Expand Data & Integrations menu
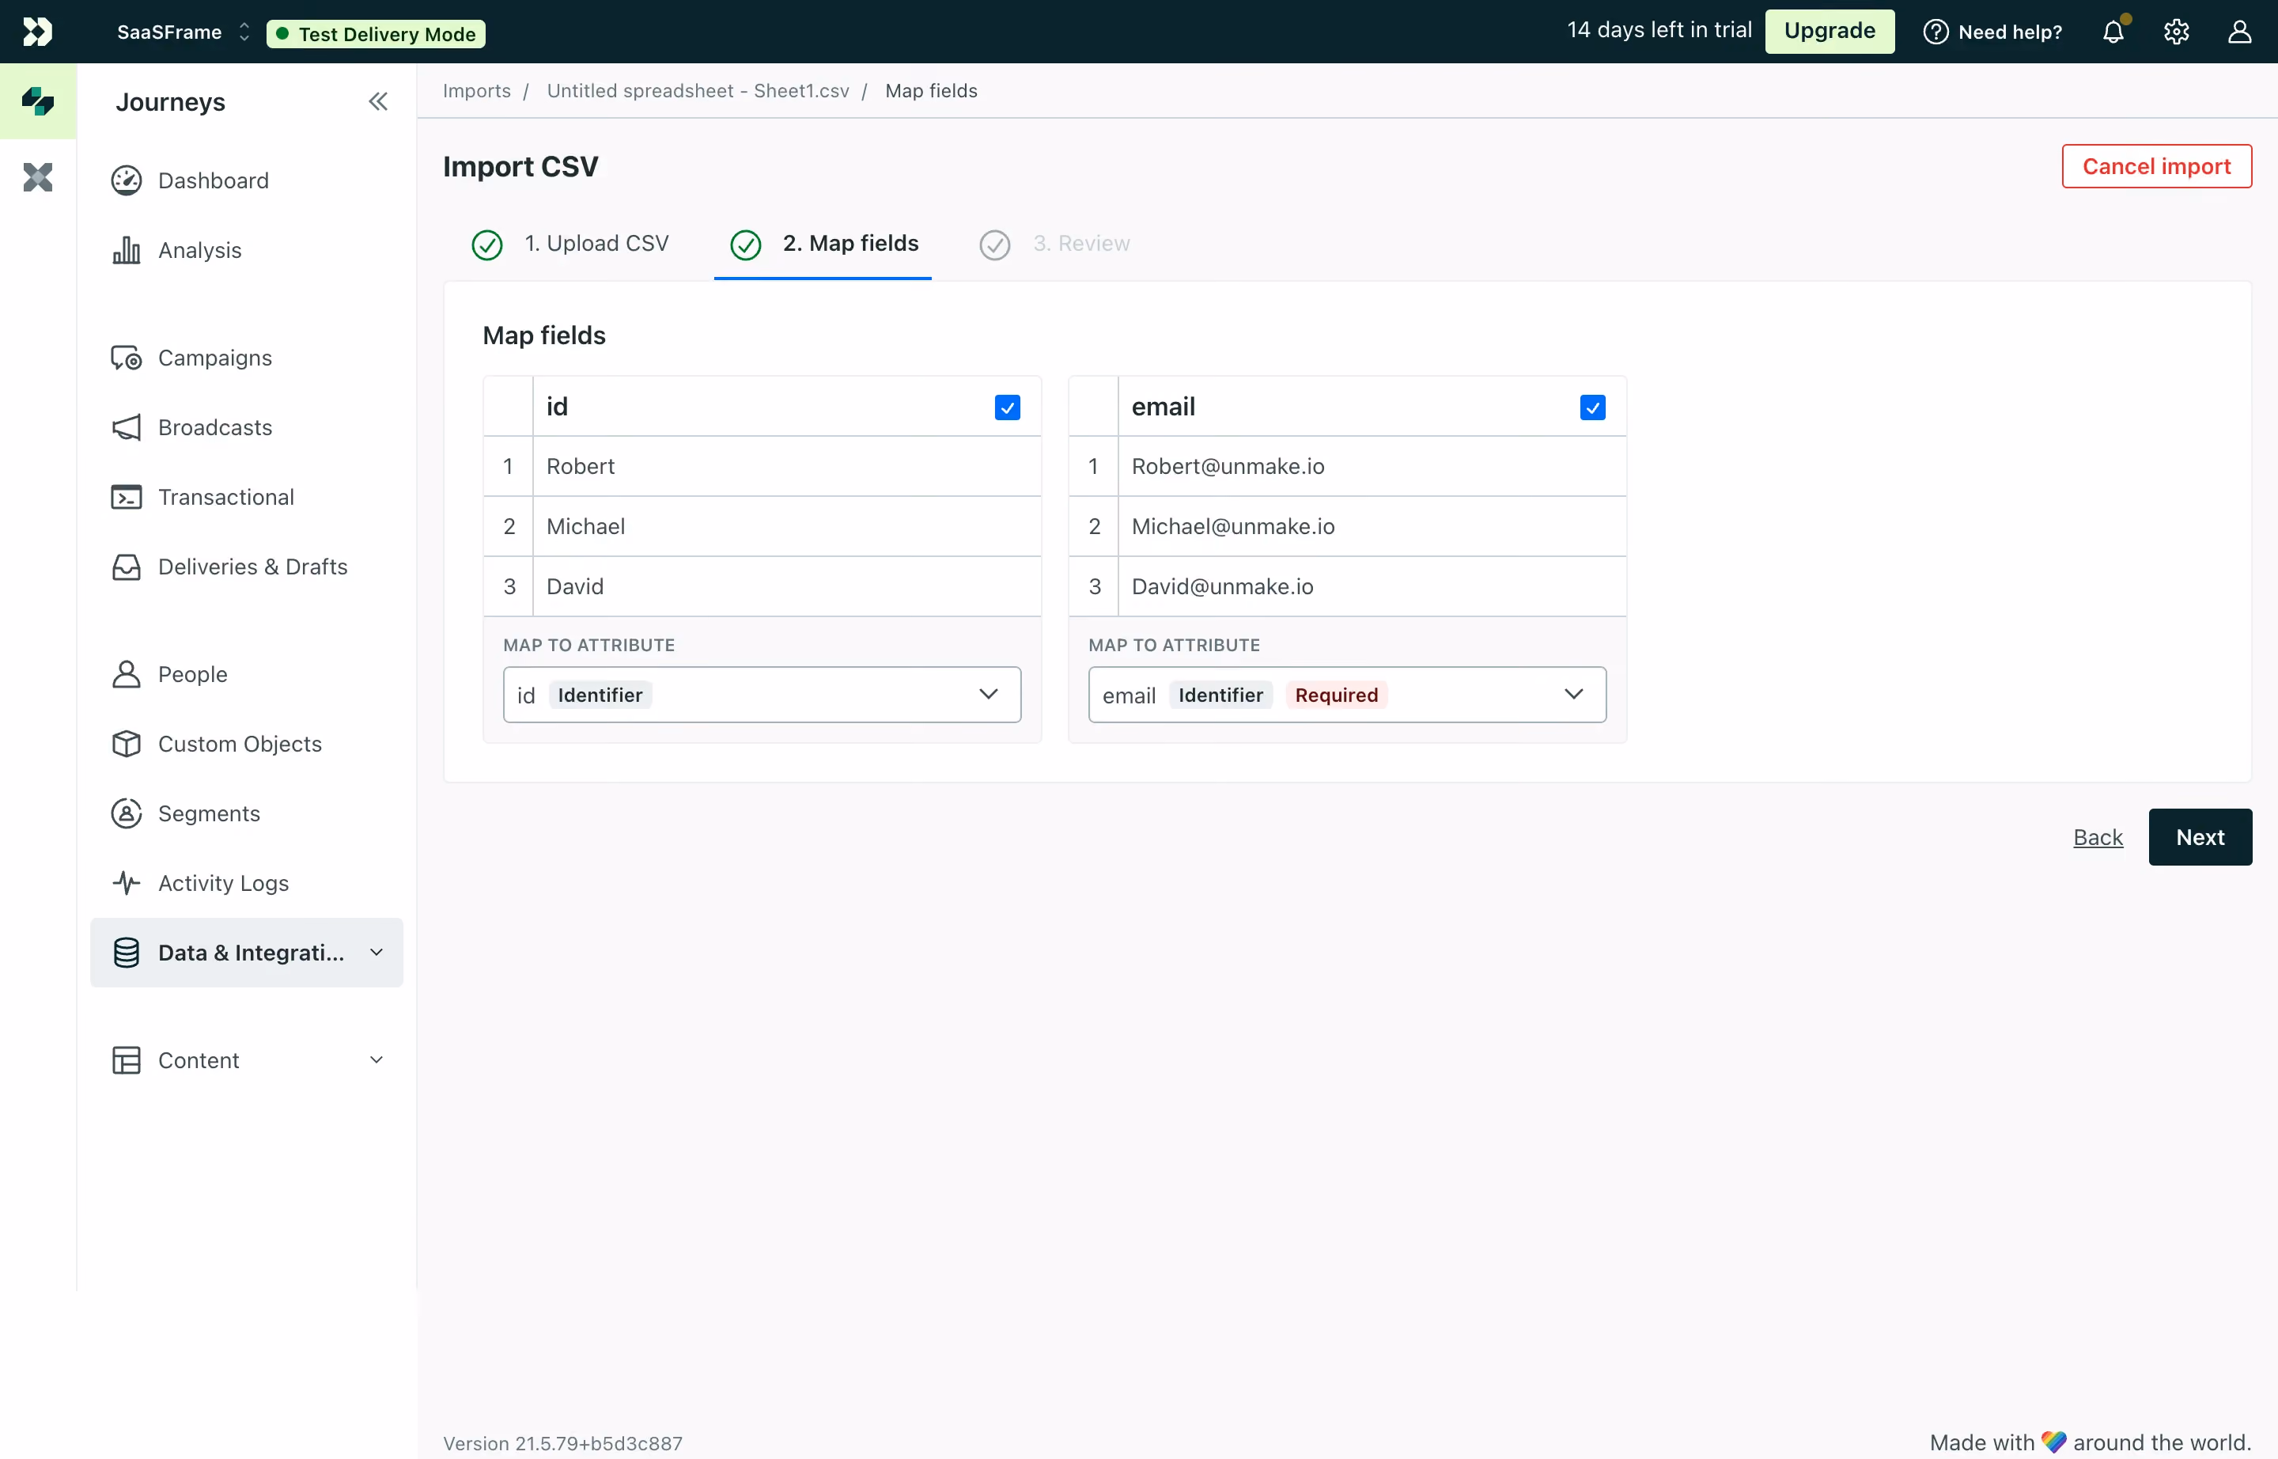This screenshot has height=1459, width=2278. [x=246, y=952]
